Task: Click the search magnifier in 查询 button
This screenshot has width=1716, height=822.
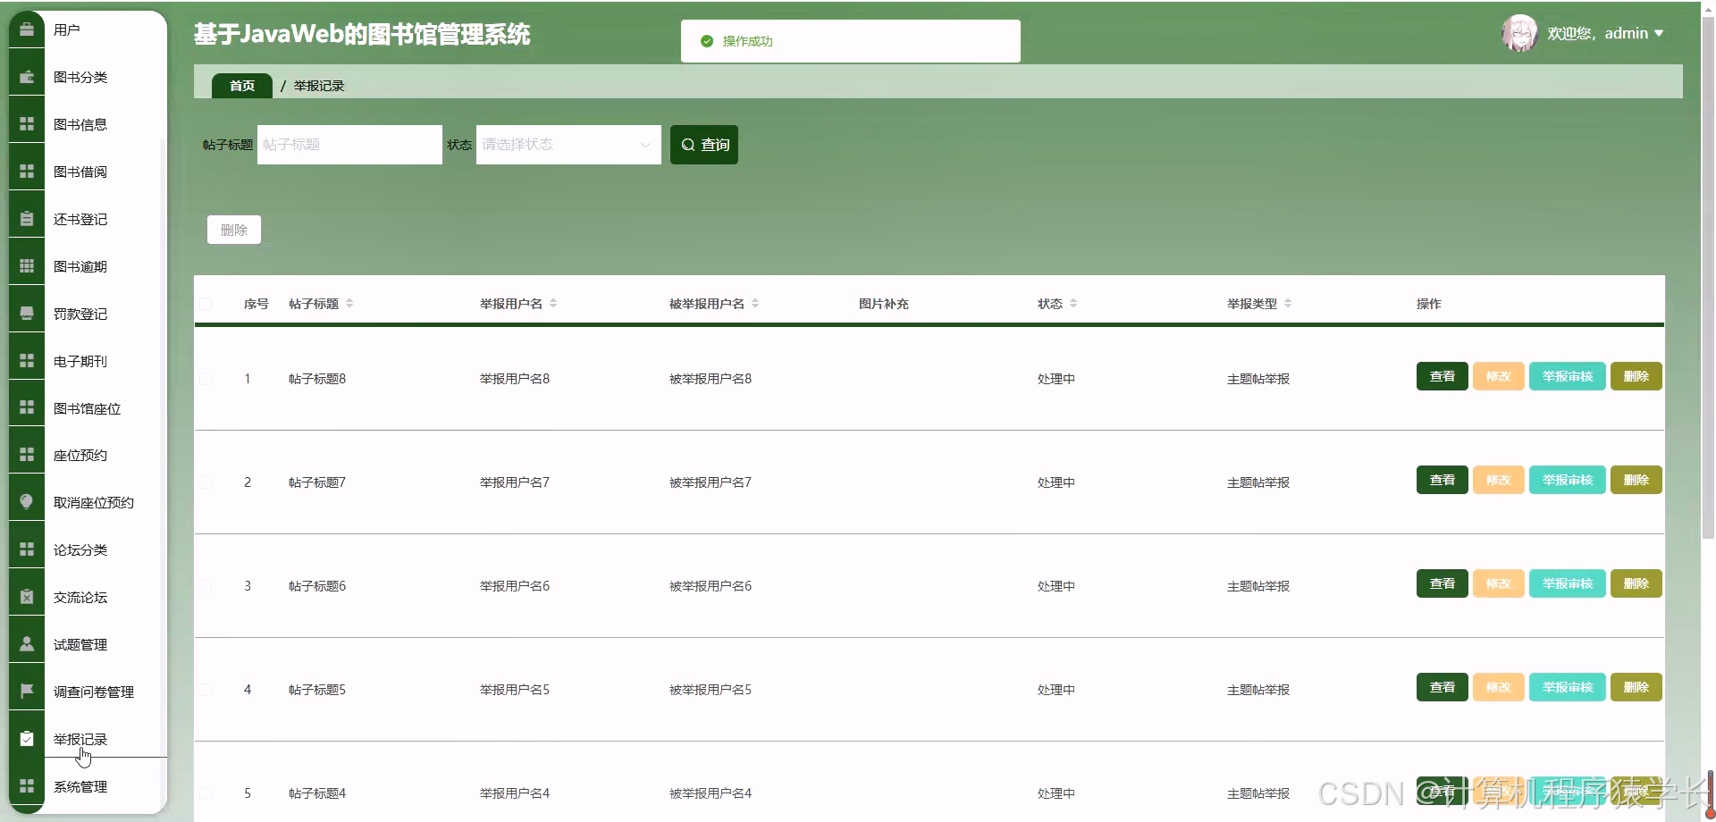Action: (x=688, y=145)
